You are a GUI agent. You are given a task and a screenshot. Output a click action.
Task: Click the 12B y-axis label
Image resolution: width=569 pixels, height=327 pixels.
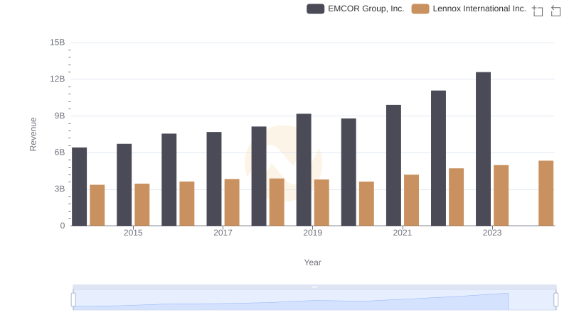[x=58, y=79]
